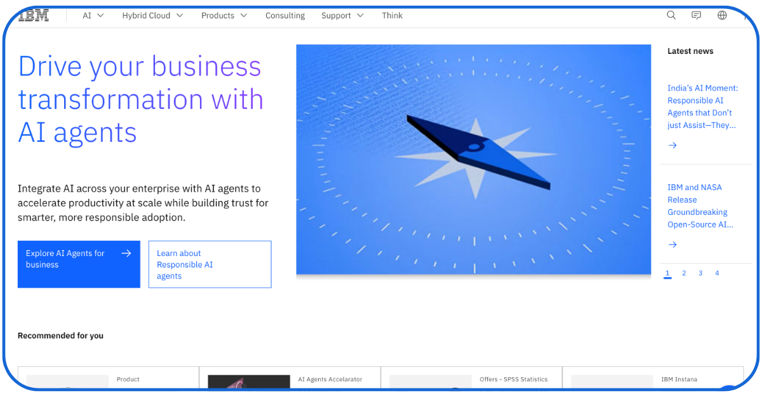Open the chat message icon

point(697,16)
